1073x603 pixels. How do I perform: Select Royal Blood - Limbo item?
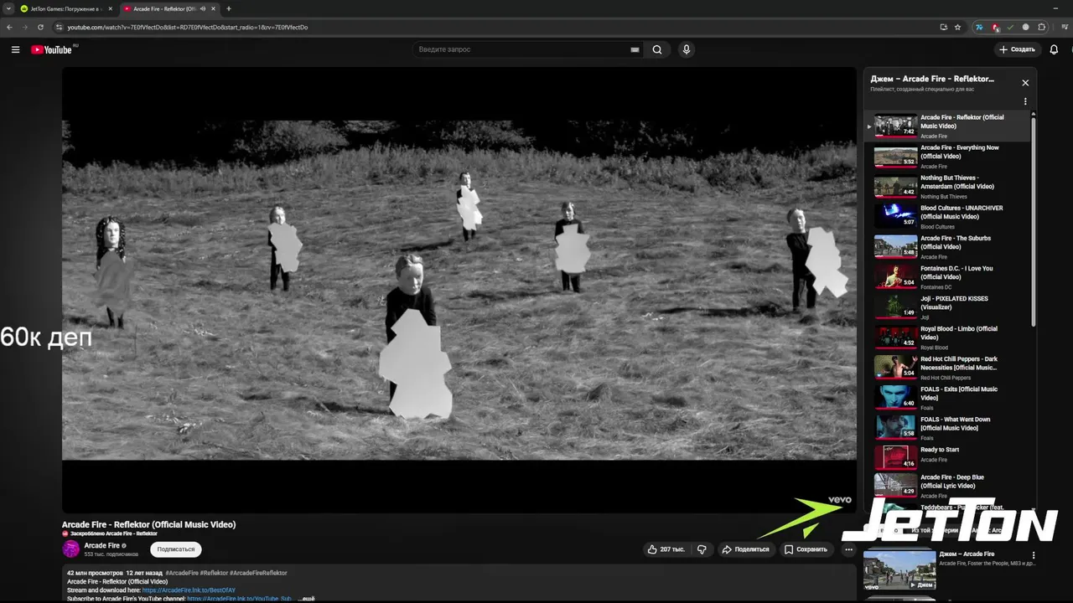947,338
